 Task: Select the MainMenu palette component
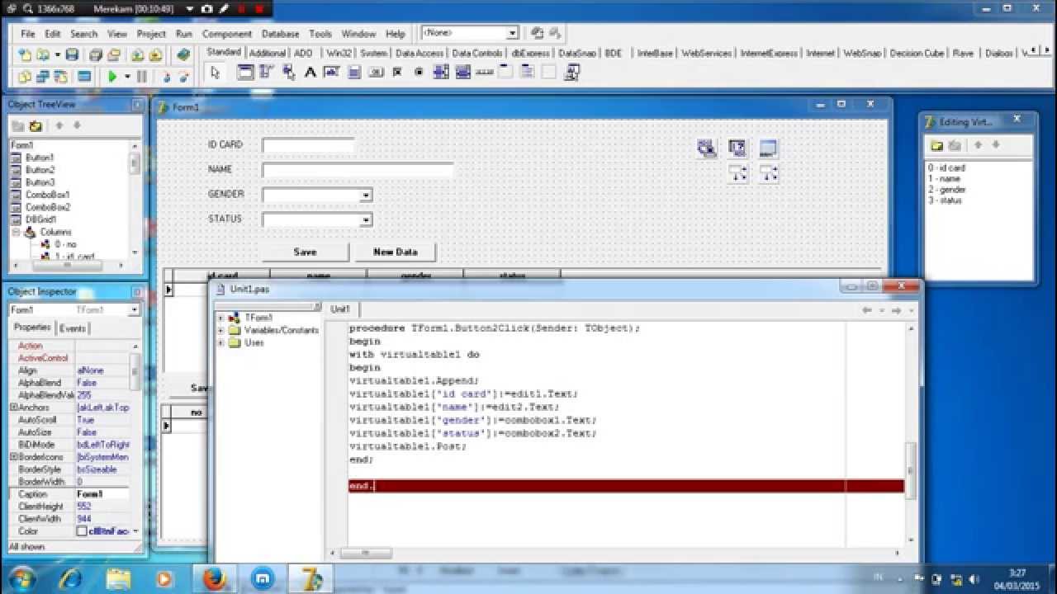(267, 73)
